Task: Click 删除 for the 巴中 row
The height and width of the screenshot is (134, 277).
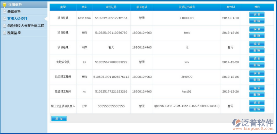Action: tap(257, 109)
